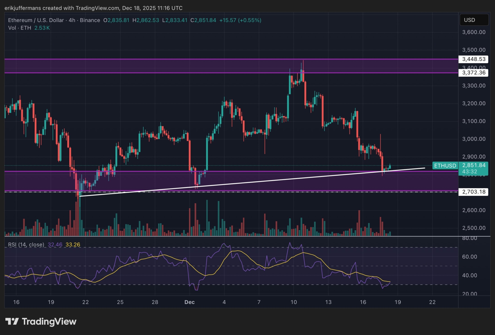Click the yellow RSI value 33.26

(73, 245)
